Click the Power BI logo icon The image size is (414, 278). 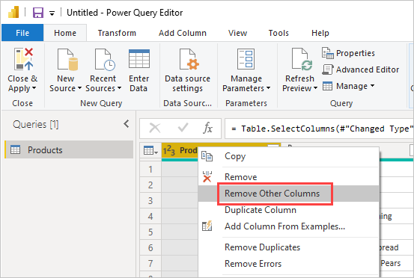coord(13,12)
